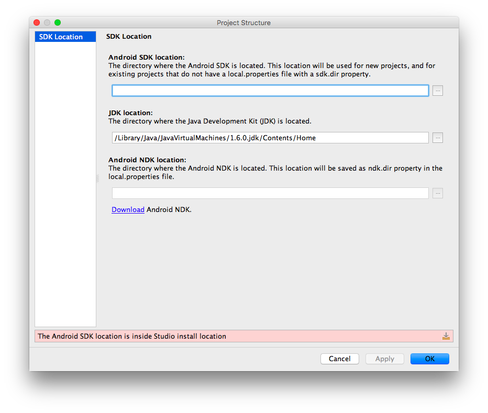
Task: Click the download icon in the error bar
Action: [x=446, y=336]
